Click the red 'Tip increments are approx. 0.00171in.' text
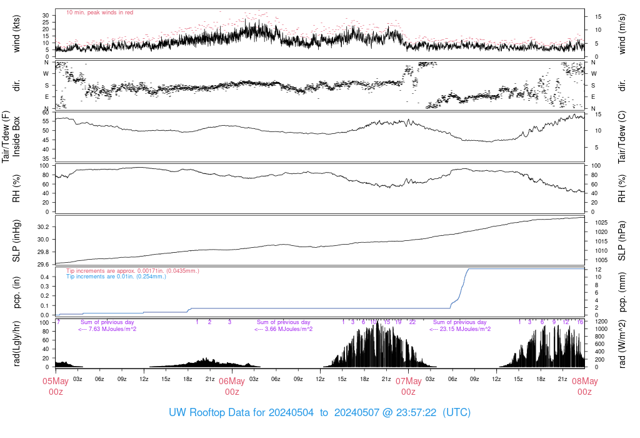 click(132, 271)
